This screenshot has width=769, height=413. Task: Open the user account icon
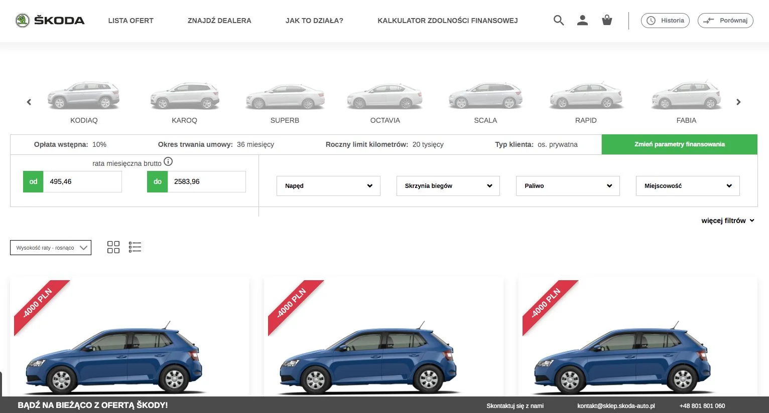[x=582, y=21]
